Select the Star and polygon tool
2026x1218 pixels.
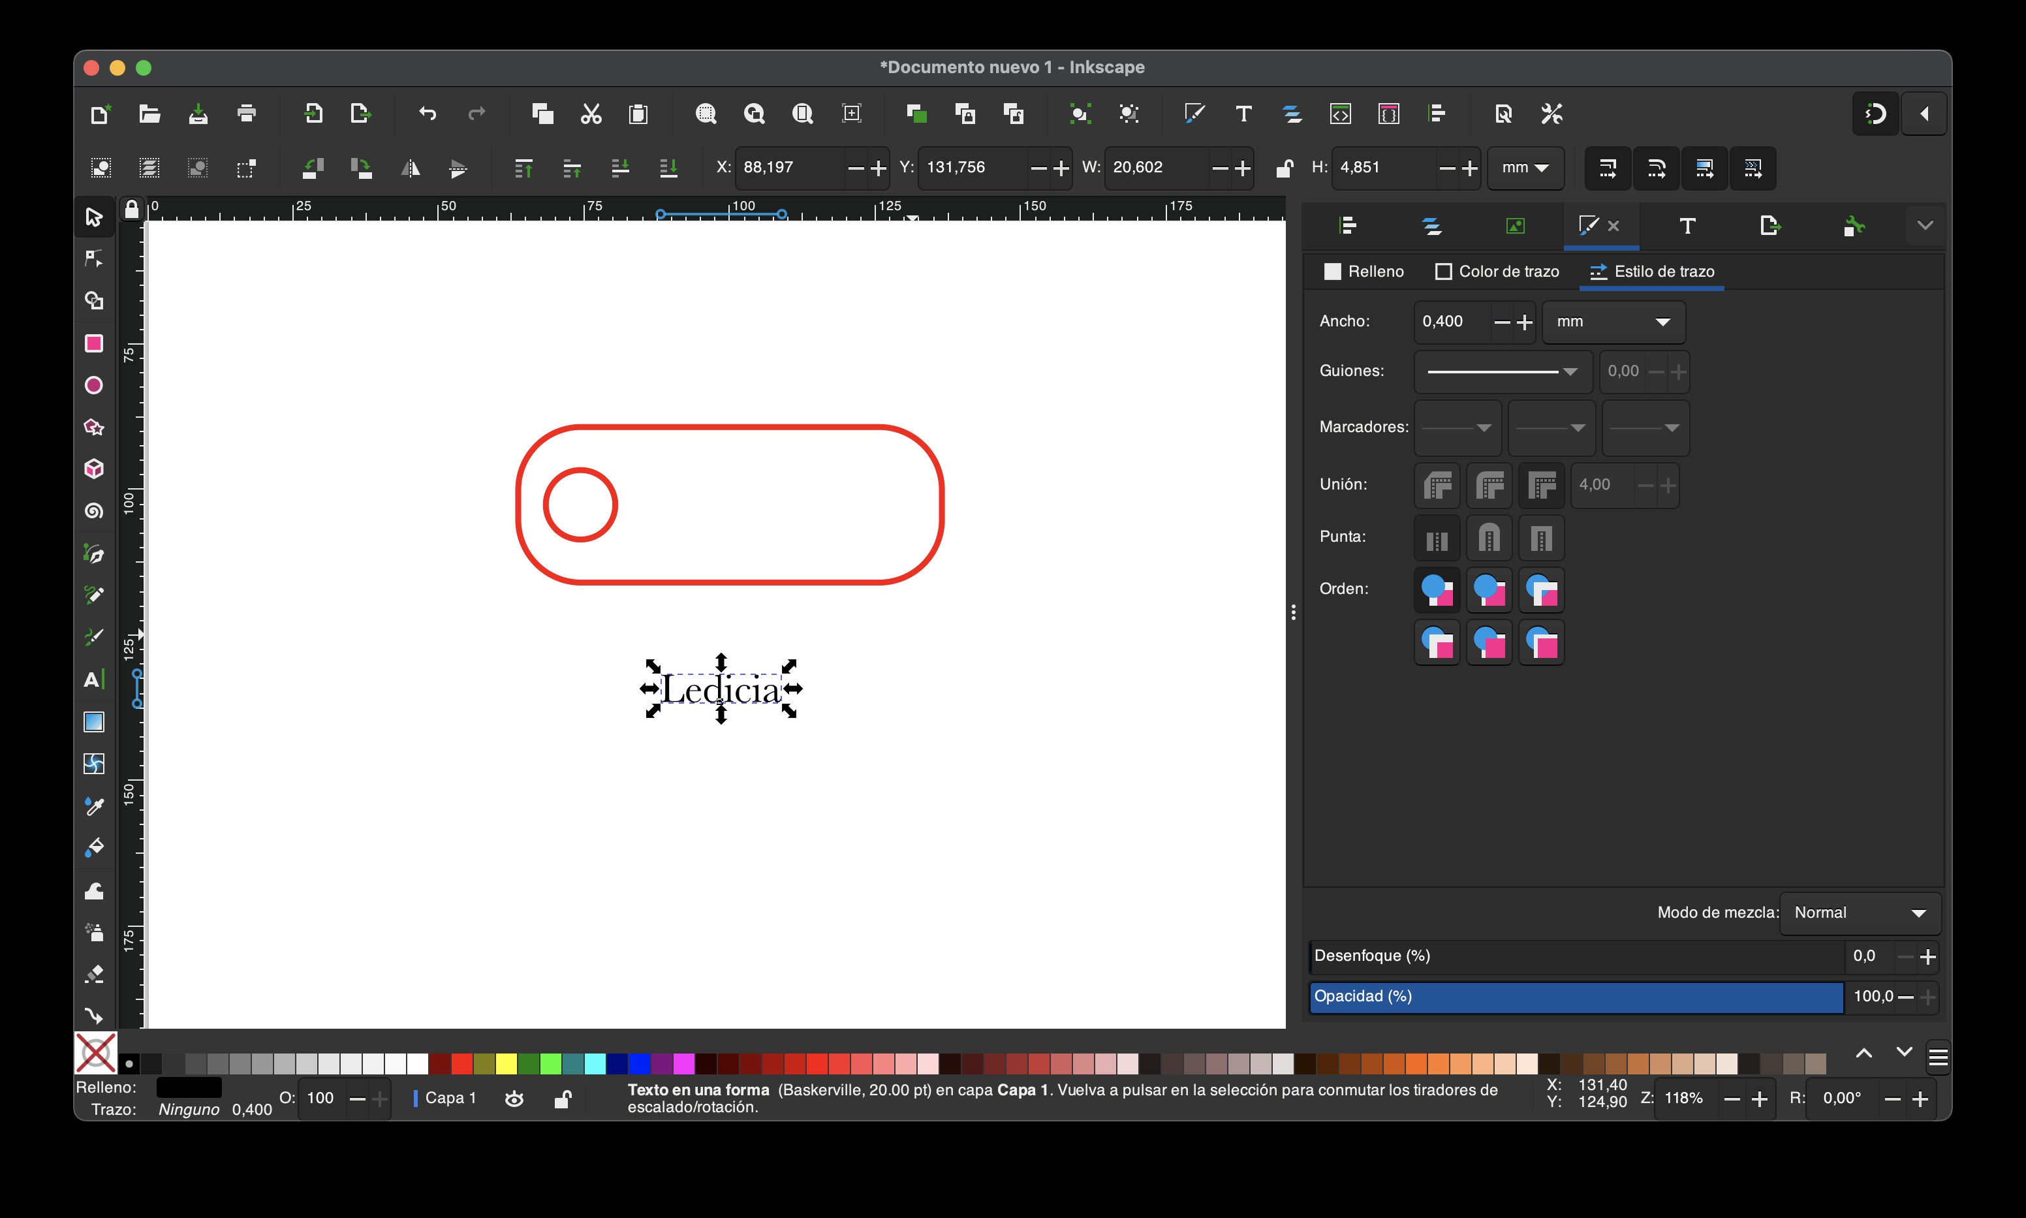pos(95,427)
